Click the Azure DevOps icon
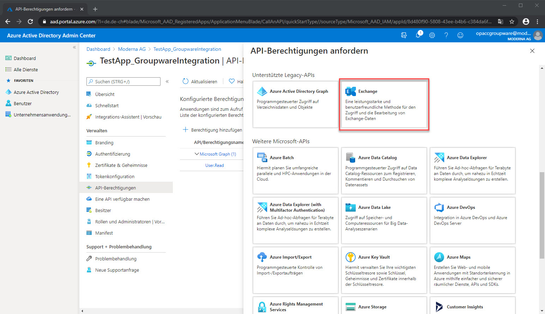The height and width of the screenshot is (314, 545). point(439,207)
